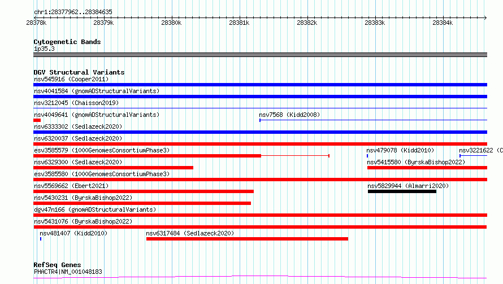Select the nsv4041584 gnomAD blue variant bar
The image size is (503, 284).
(260, 97)
